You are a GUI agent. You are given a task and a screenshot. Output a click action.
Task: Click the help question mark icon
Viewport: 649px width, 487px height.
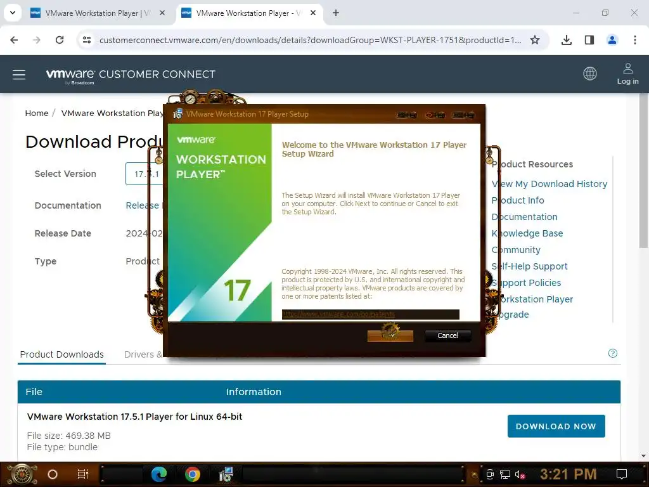coord(613,353)
